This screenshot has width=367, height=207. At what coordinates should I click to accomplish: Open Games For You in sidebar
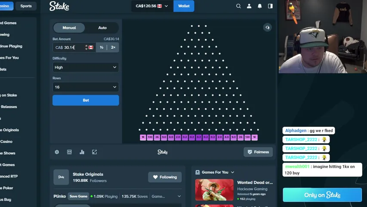[x=9, y=57]
